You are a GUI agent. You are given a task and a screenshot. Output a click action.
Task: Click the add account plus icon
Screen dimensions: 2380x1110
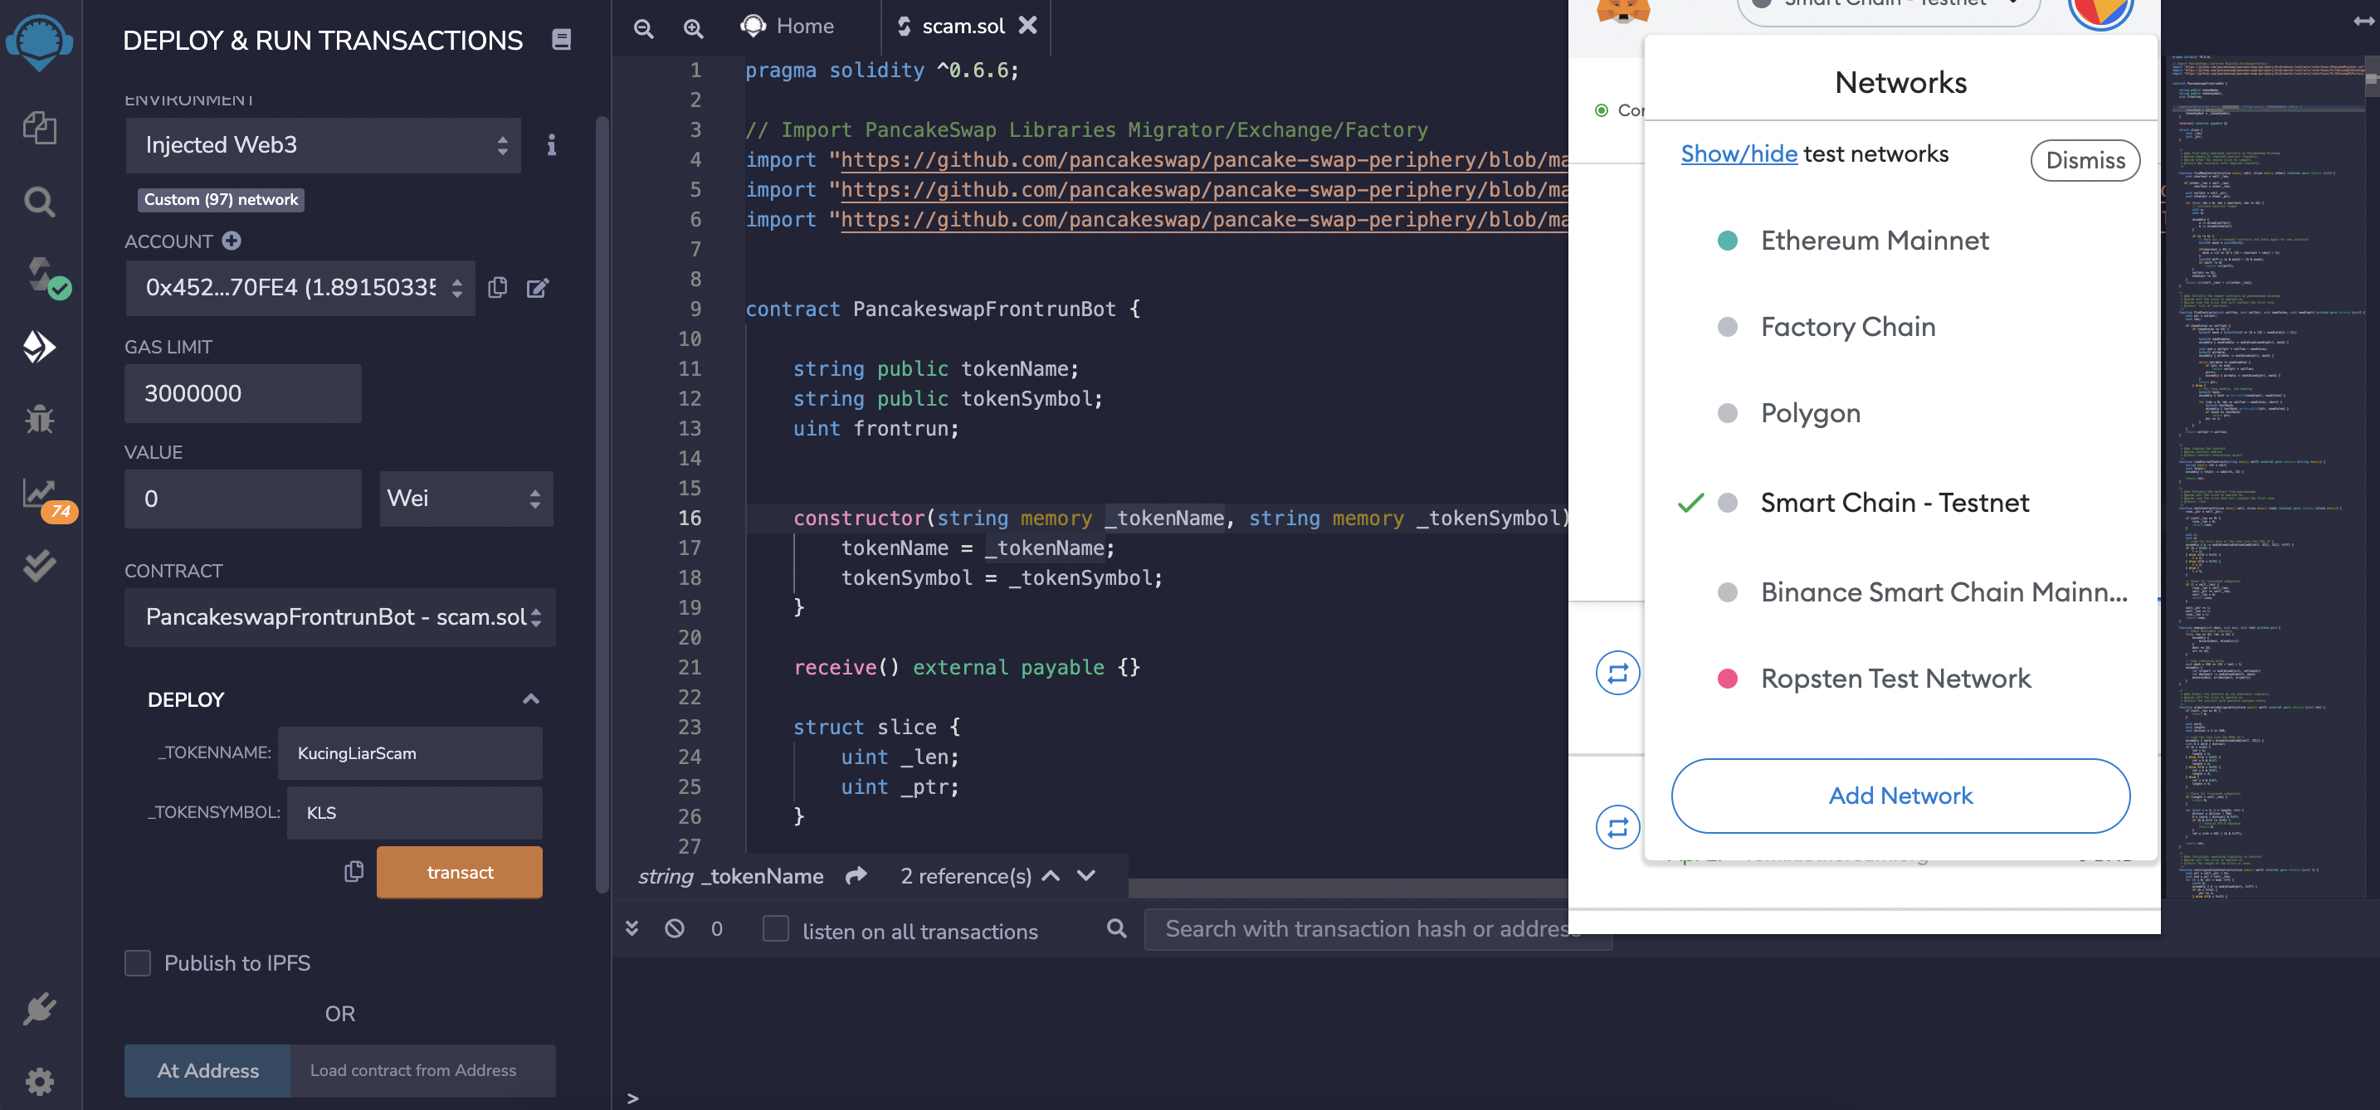232,241
